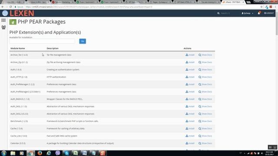Install the Auth (1.6.4) package
Screen dimensions: 278x156
click(190, 70)
